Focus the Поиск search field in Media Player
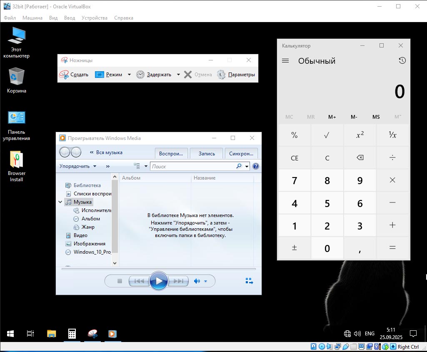Viewport: 427px width, 352px height. click(x=193, y=166)
